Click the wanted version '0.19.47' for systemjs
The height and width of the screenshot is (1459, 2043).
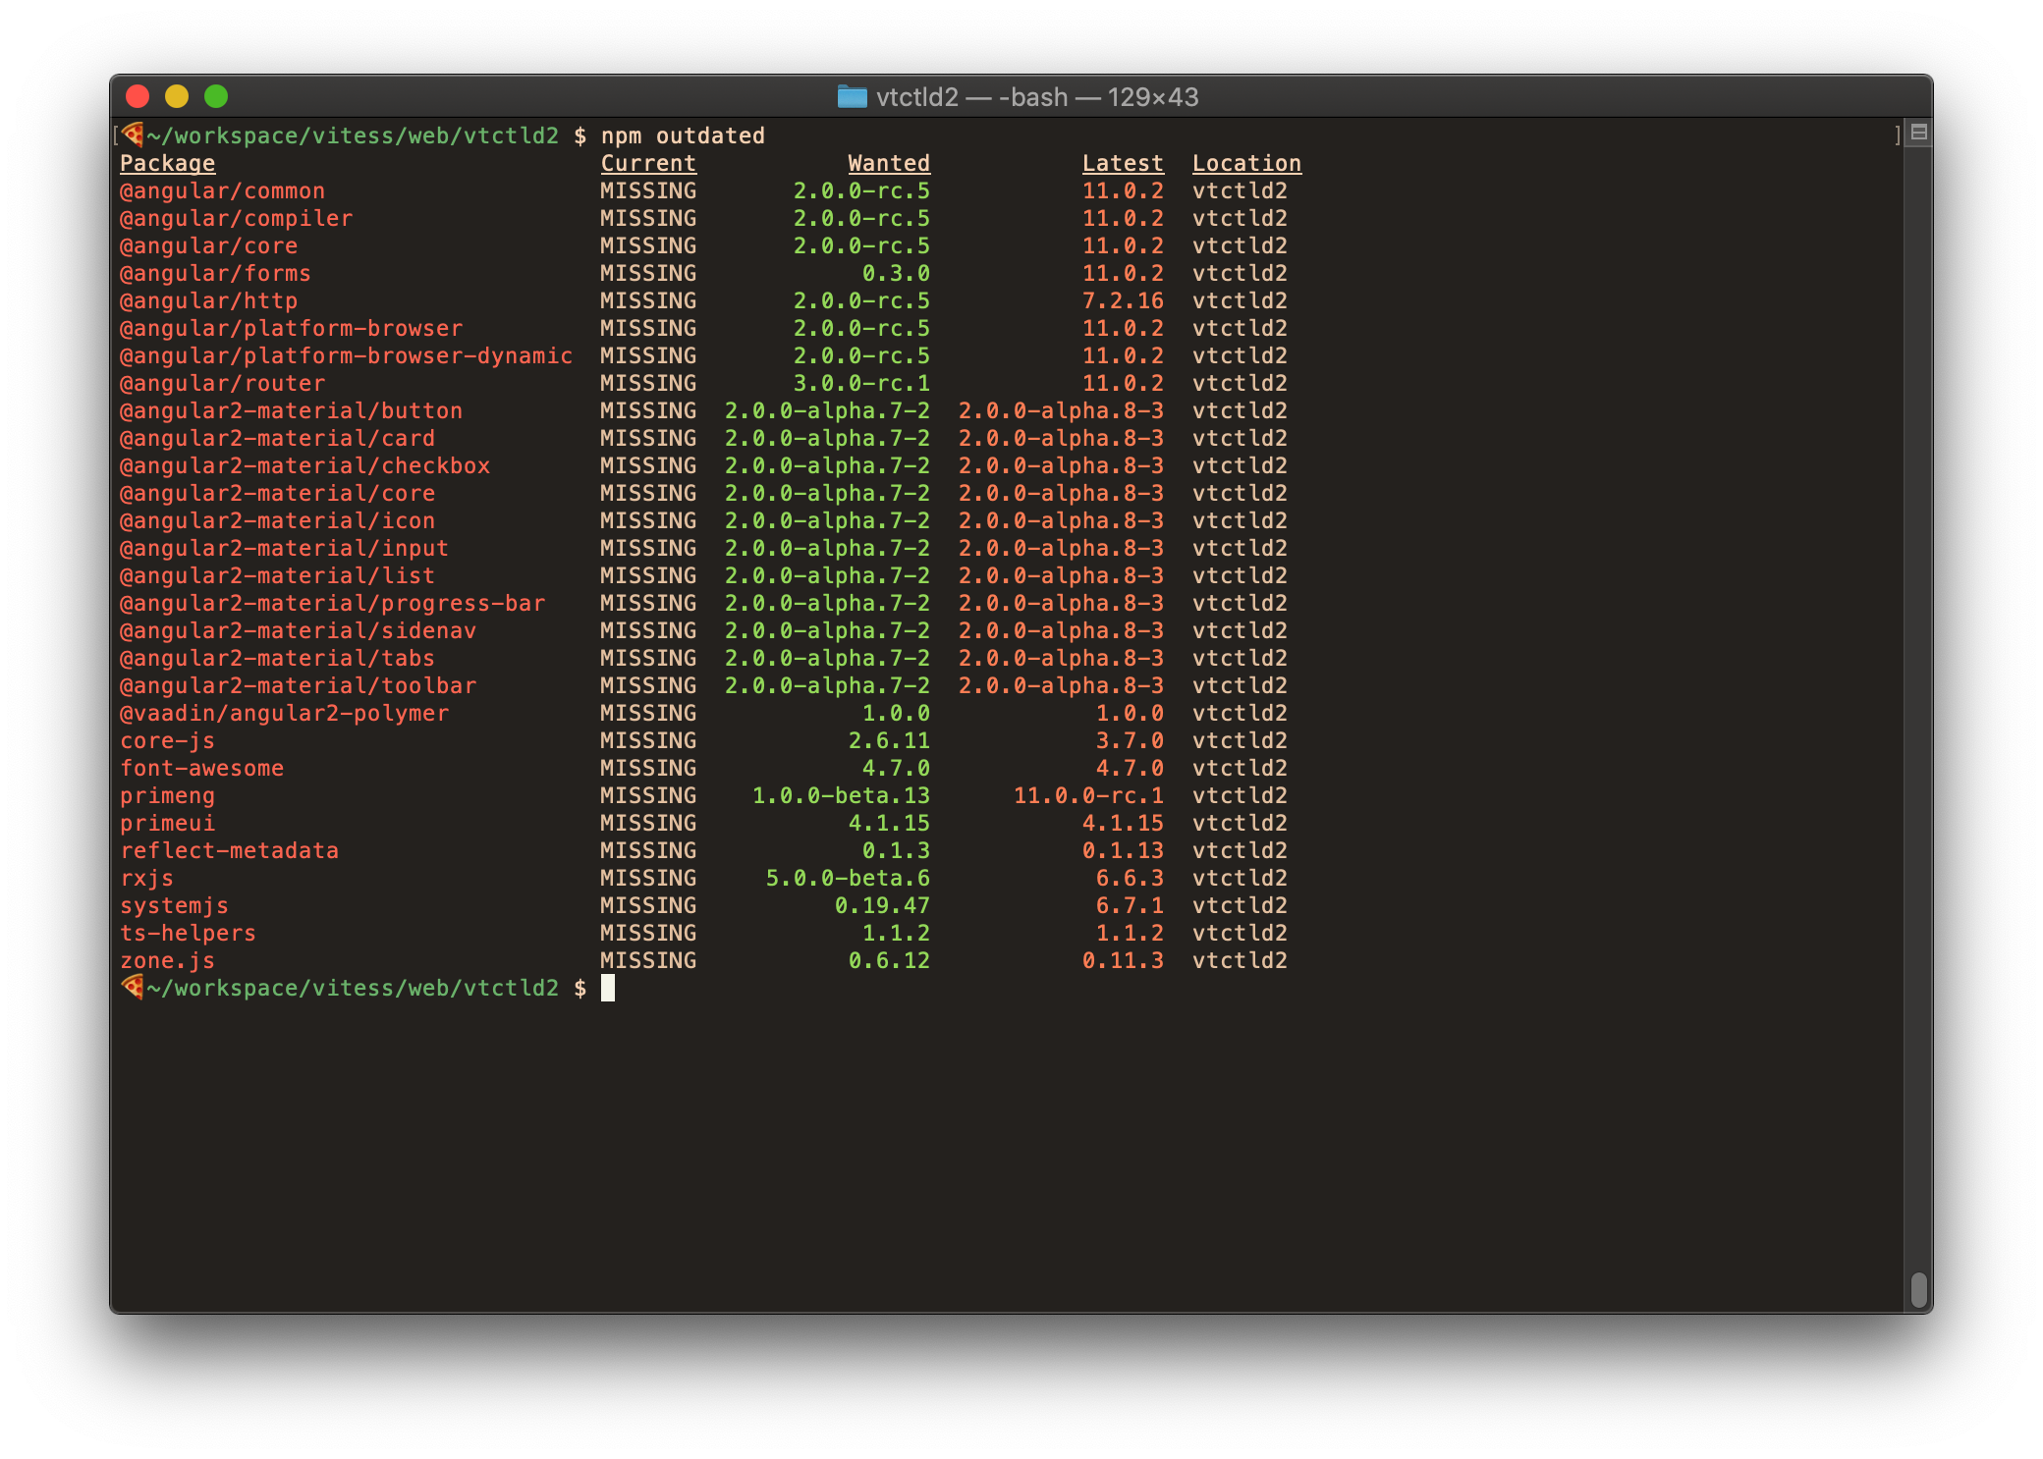tap(882, 905)
